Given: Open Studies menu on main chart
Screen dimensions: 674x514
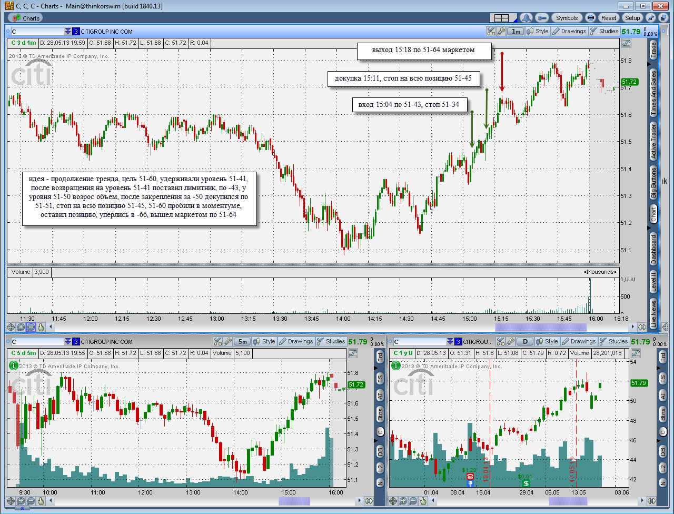Looking at the screenshot, I should tap(604, 32).
